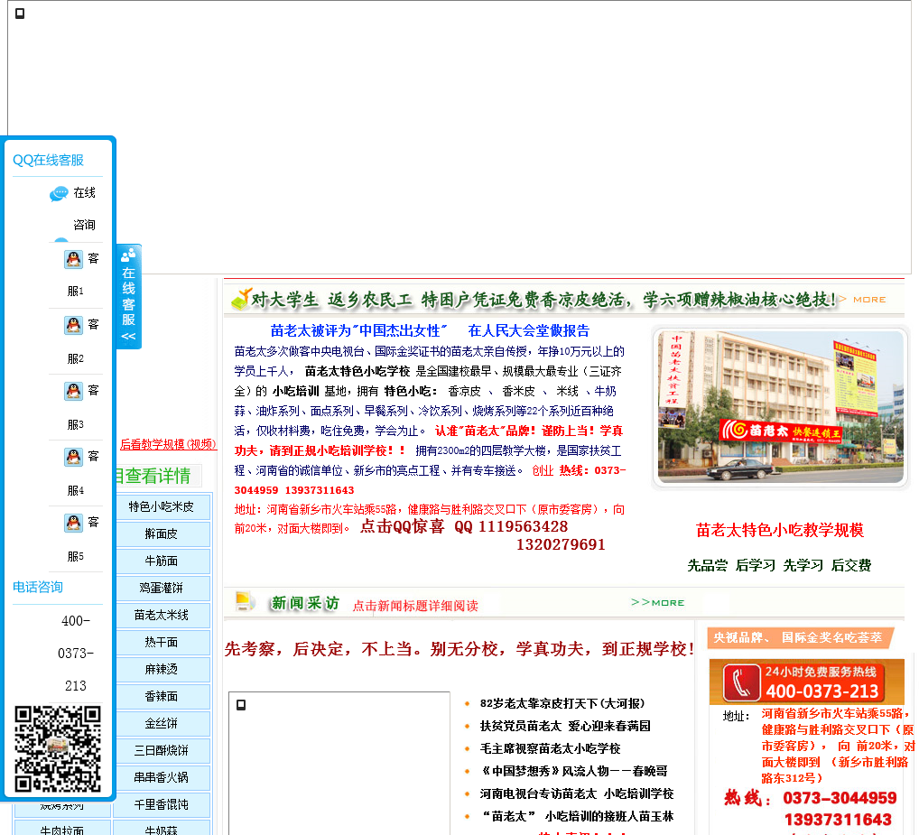The height and width of the screenshot is (835, 919).
Task: Select 热干面 menu item
Action: tap(162, 642)
